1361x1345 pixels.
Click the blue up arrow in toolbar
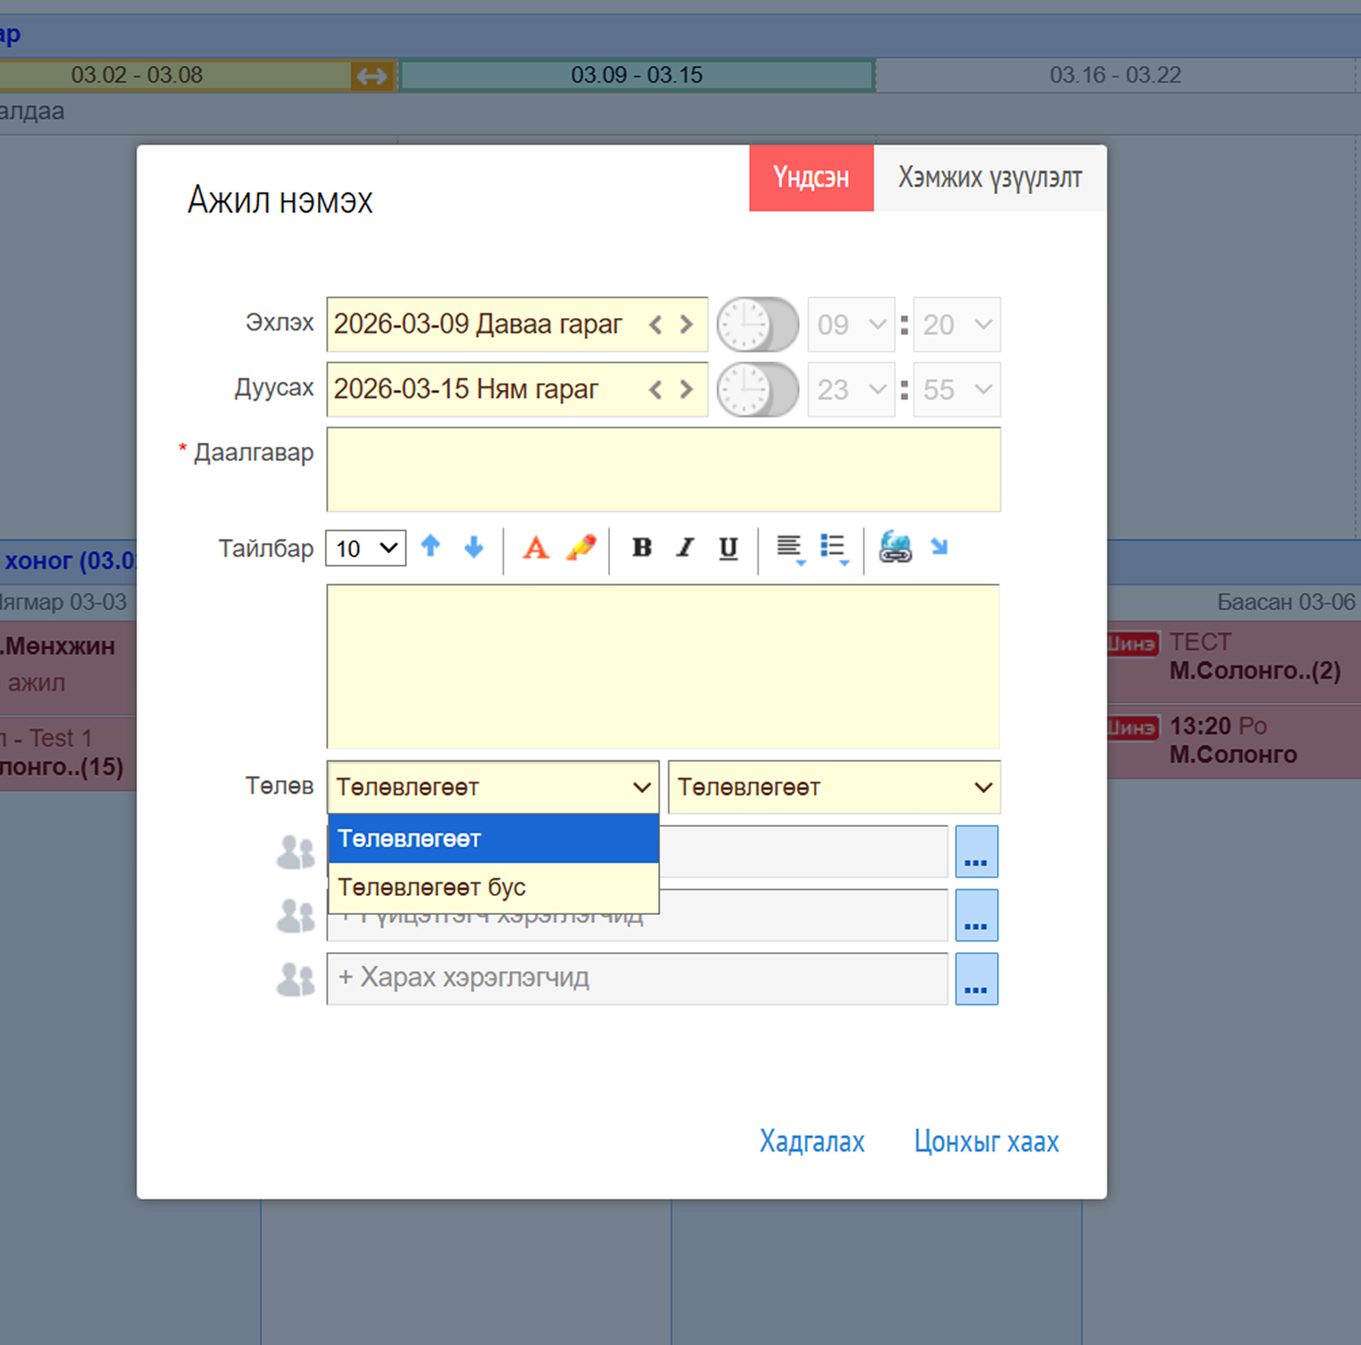430,547
